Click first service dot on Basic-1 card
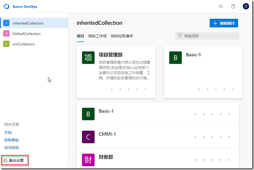This screenshot has height=170, width=254. [x=199, y=89]
